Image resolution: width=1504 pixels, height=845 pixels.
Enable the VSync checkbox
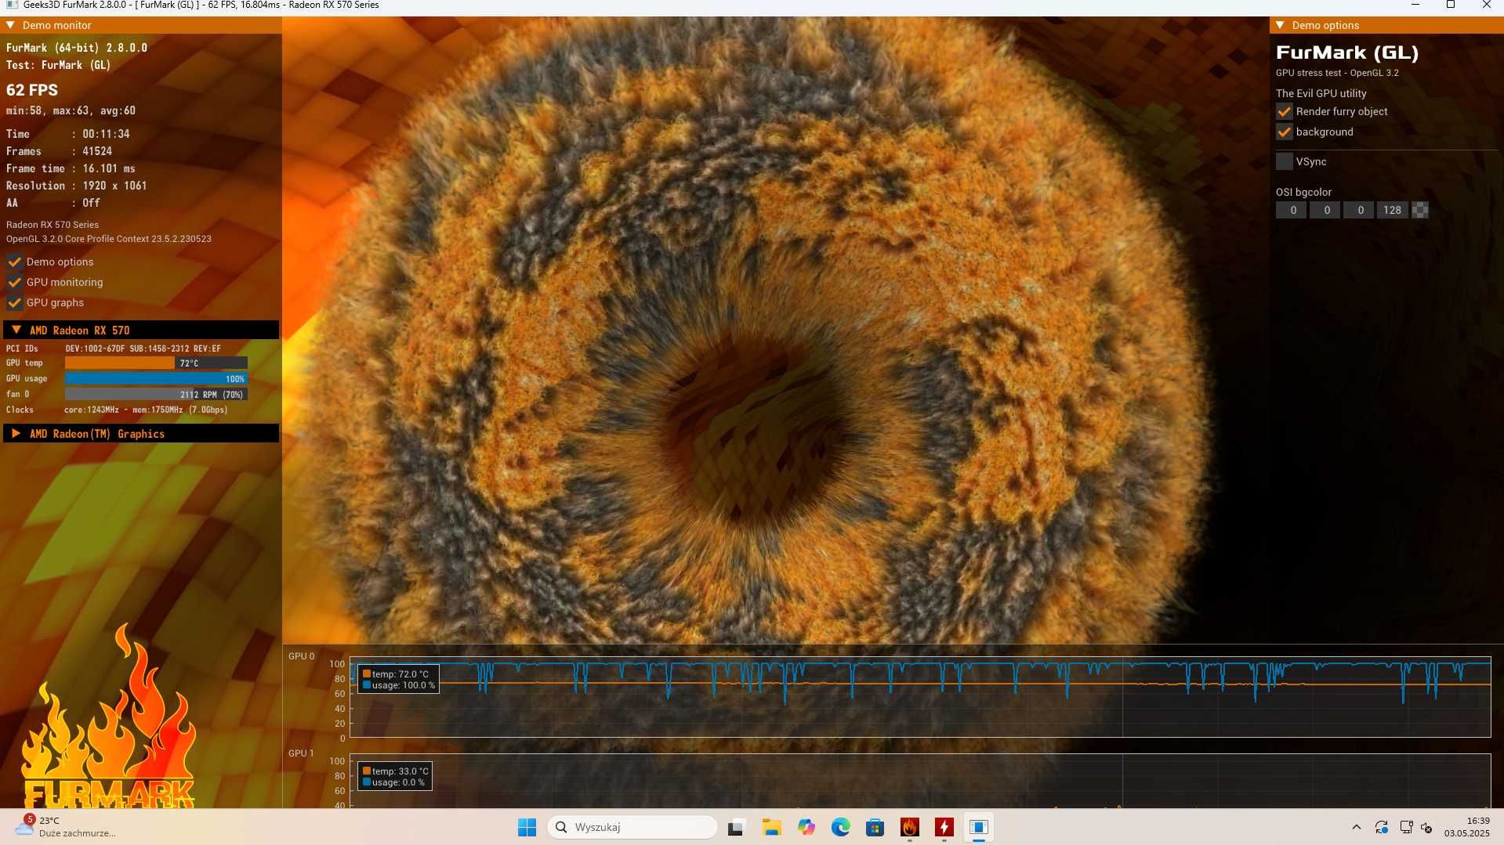1285,161
